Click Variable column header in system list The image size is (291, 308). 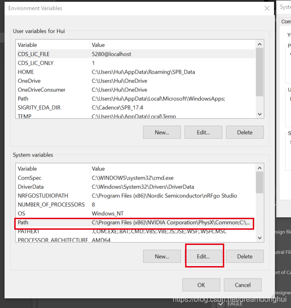tap(53, 169)
